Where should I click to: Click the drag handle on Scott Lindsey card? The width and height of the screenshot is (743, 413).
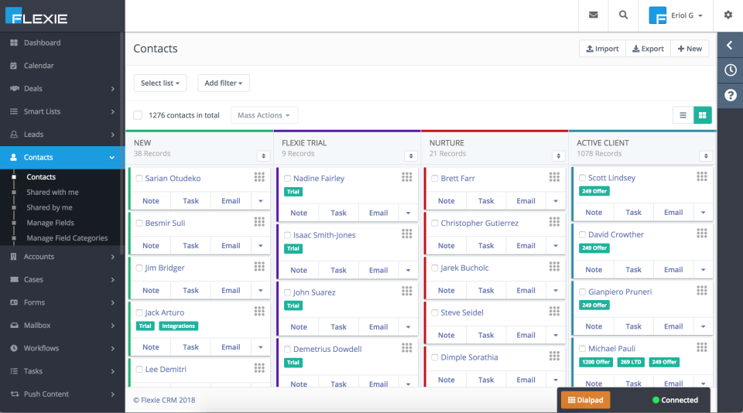702,176
